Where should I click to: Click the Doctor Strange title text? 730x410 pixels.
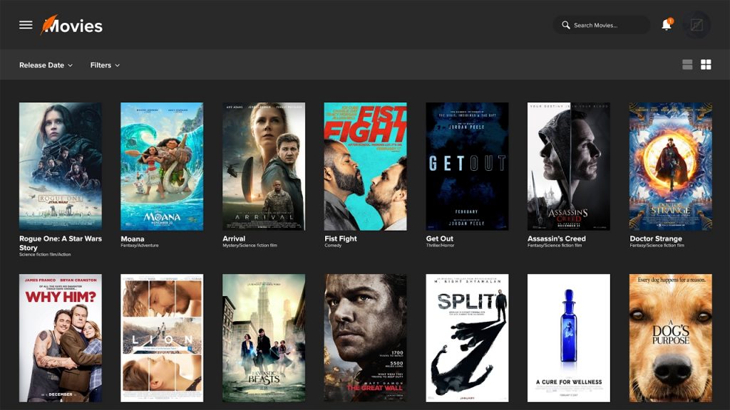[656, 238]
